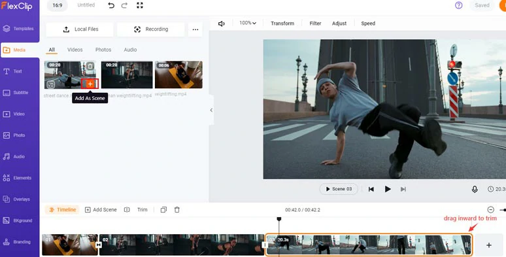Zoom out the timeline with minus icon
Screen dimensions: 506x257
[490, 210]
